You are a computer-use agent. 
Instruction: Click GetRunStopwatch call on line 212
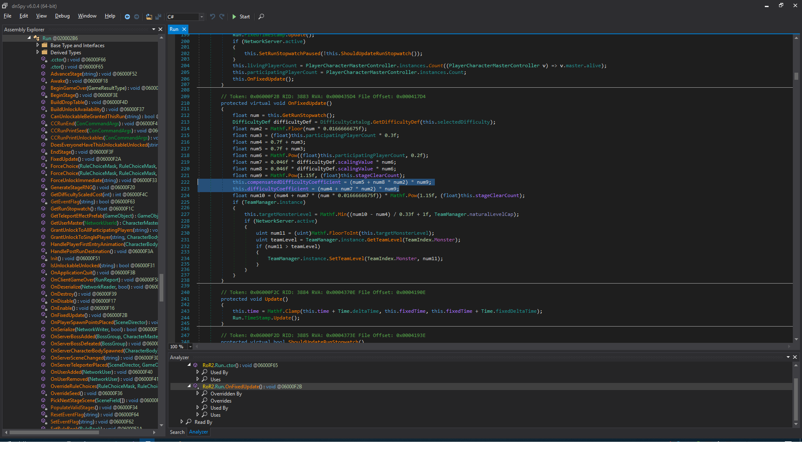coord(304,115)
